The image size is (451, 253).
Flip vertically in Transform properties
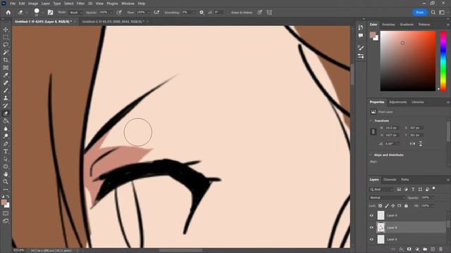coord(421,143)
